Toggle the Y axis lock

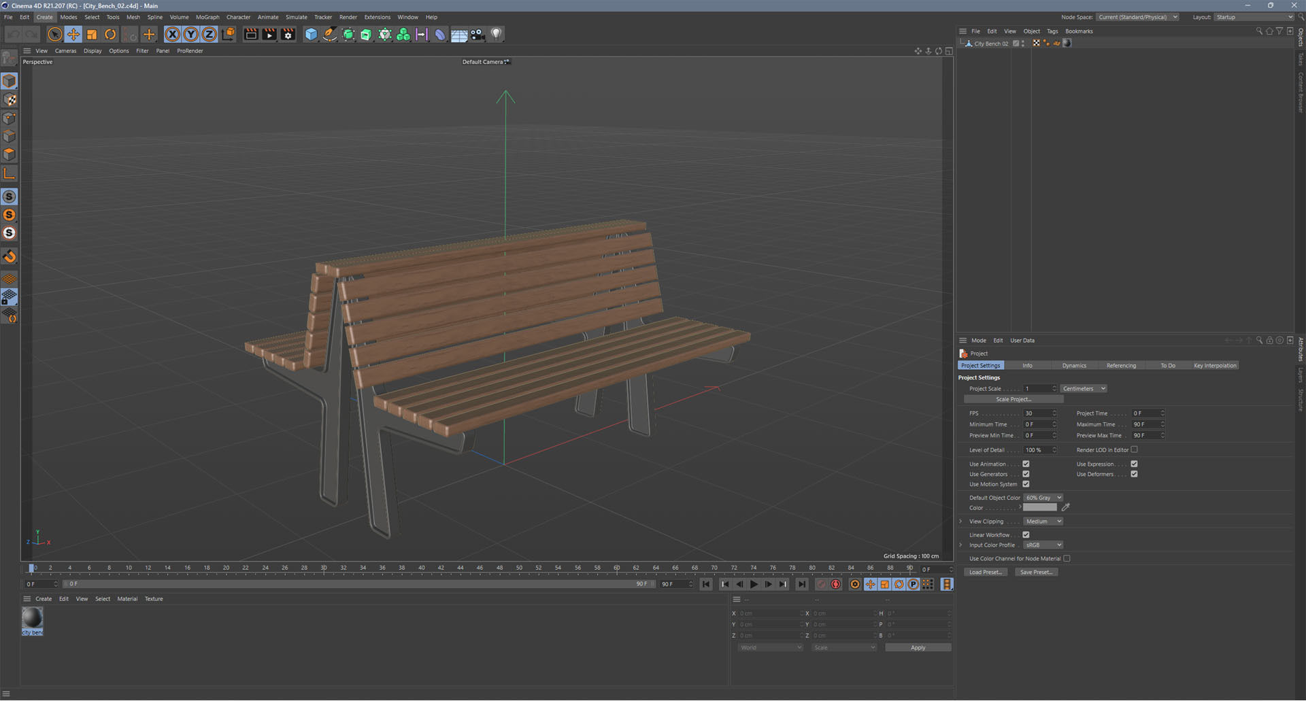191,34
